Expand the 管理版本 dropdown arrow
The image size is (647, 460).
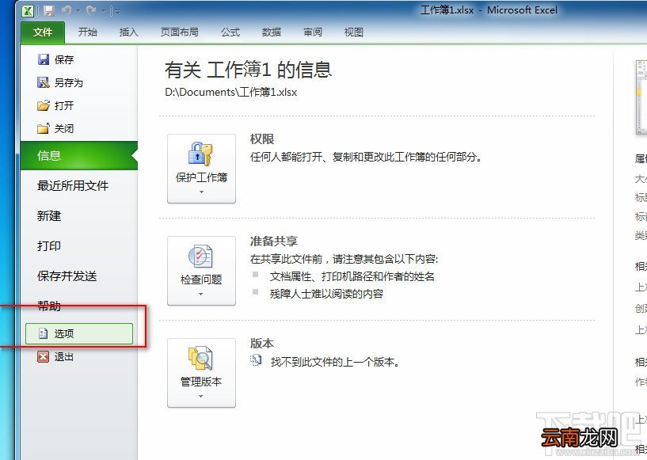coord(201,396)
